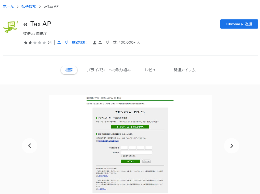Show next screenshot with right arrow

[232, 146]
